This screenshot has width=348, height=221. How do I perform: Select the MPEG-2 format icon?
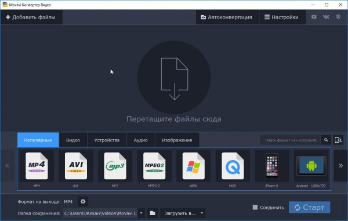[x=154, y=166]
